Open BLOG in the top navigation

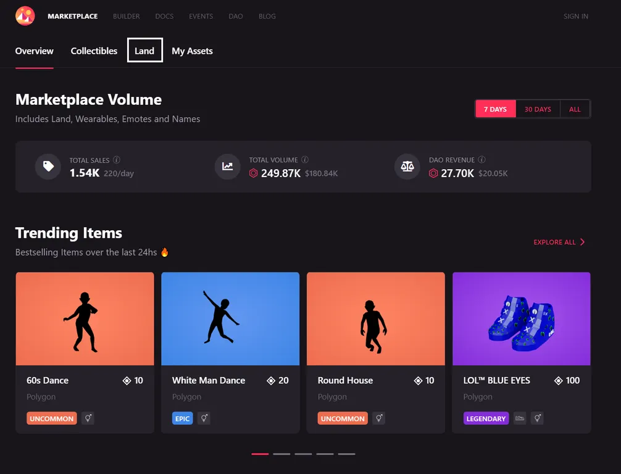click(267, 16)
